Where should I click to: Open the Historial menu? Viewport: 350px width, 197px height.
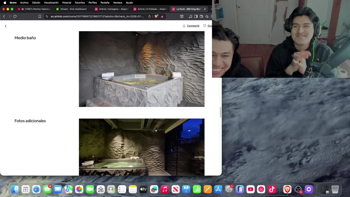coord(66,2)
